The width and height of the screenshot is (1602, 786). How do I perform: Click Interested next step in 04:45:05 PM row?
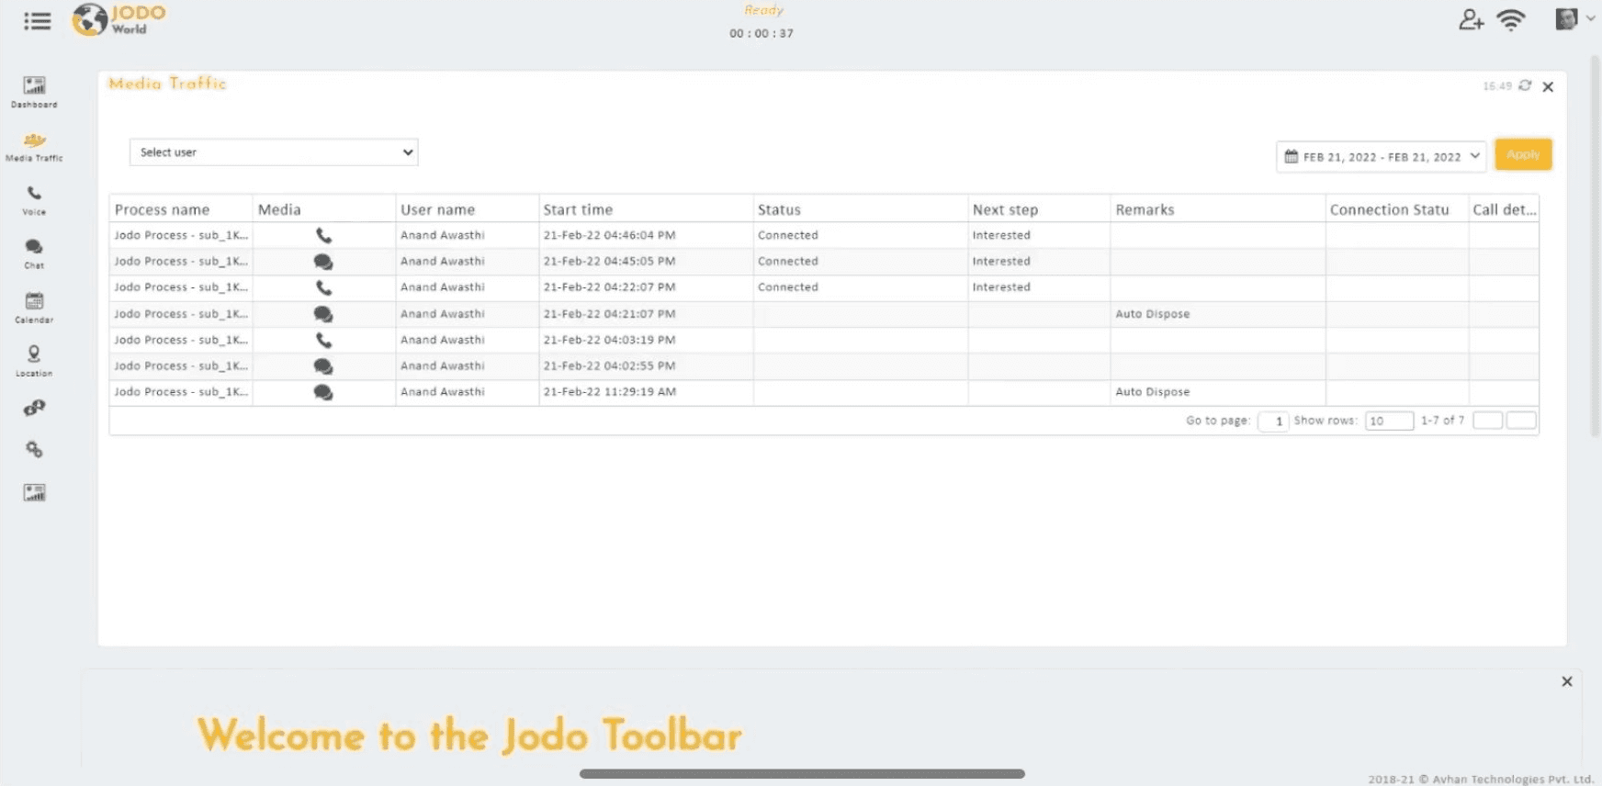[x=1001, y=261]
